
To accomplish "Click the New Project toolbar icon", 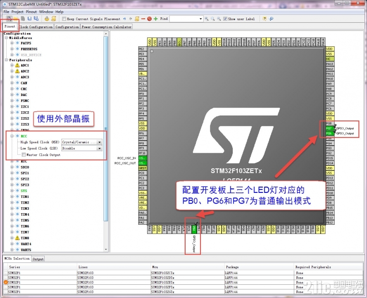I will click(10, 19).
